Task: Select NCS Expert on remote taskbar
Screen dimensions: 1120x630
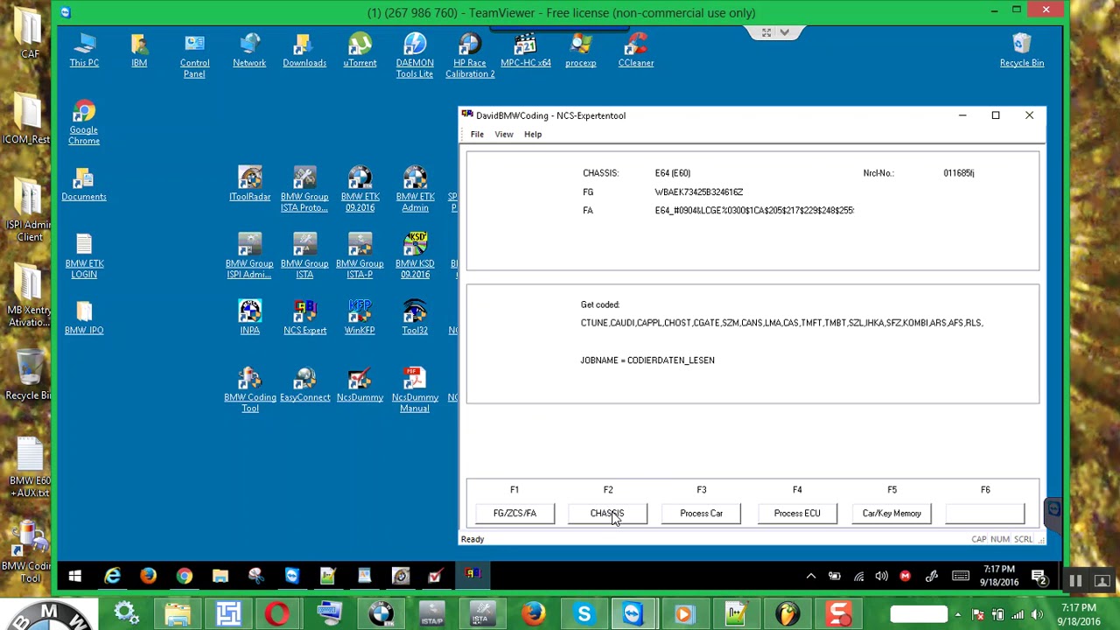Action: point(472,575)
